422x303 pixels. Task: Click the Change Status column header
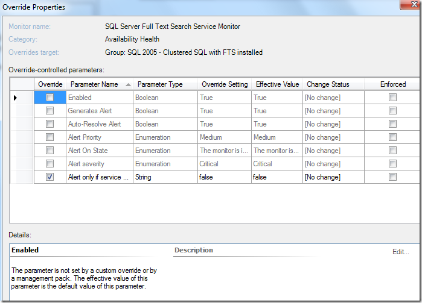point(333,84)
